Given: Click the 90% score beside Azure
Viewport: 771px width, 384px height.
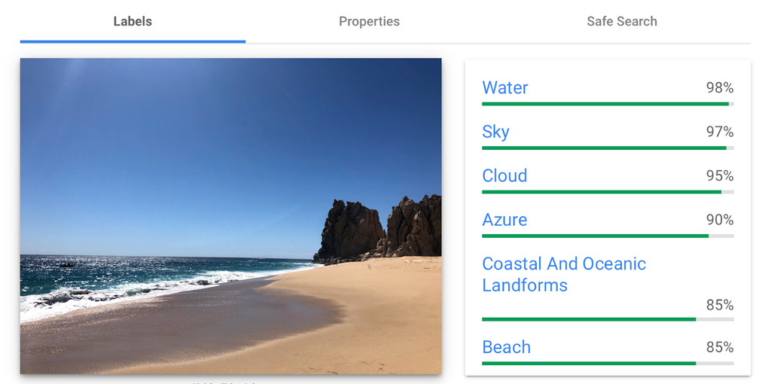Looking at the screenshot, I should 719,220.
